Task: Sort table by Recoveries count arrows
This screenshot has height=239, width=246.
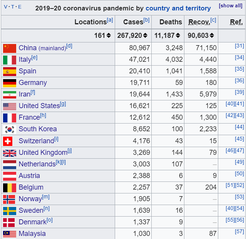Action: pos(212,36)
